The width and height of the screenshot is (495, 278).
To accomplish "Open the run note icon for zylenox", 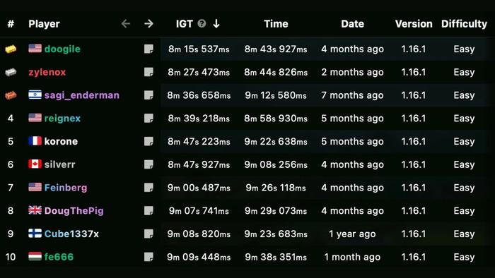I will point(148,72).
